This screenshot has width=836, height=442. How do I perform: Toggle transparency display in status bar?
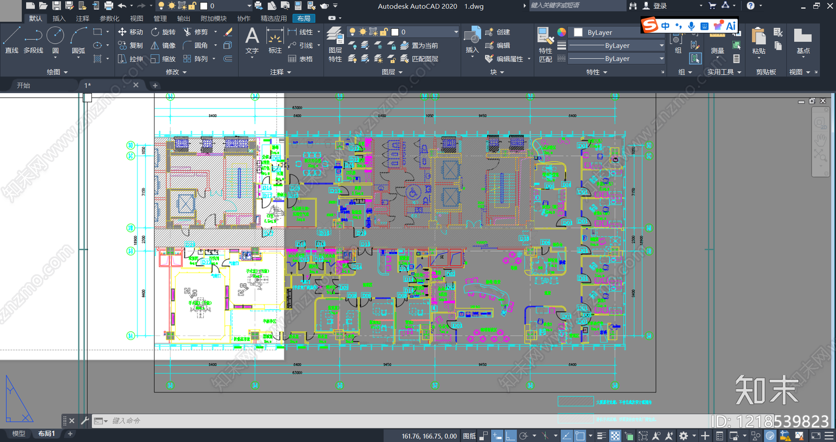(x=616, y=436)
